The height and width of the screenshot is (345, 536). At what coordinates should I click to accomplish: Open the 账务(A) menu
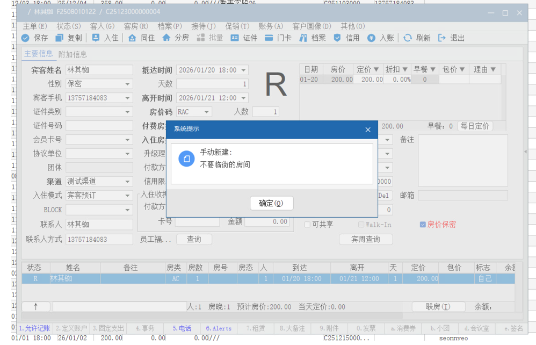click(x=271, y=26)
